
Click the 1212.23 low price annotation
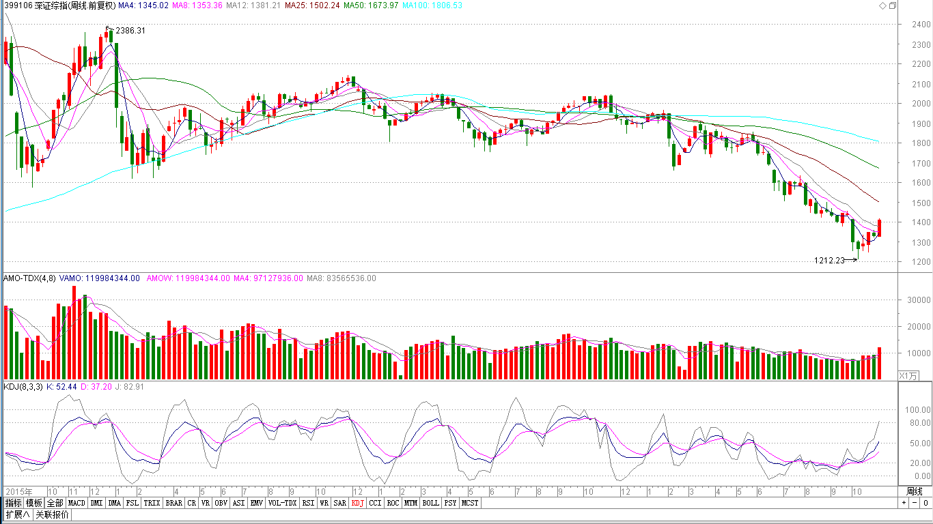coord(829,260)
